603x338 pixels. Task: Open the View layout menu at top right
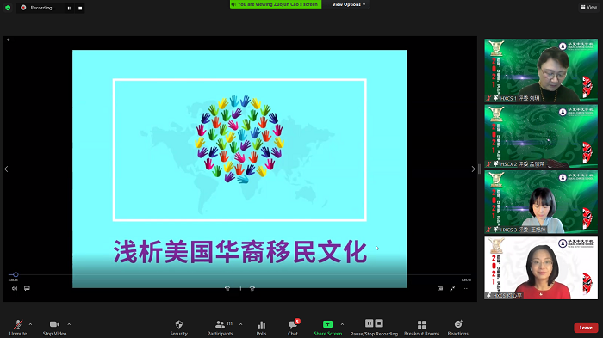[x=588, y=7]
